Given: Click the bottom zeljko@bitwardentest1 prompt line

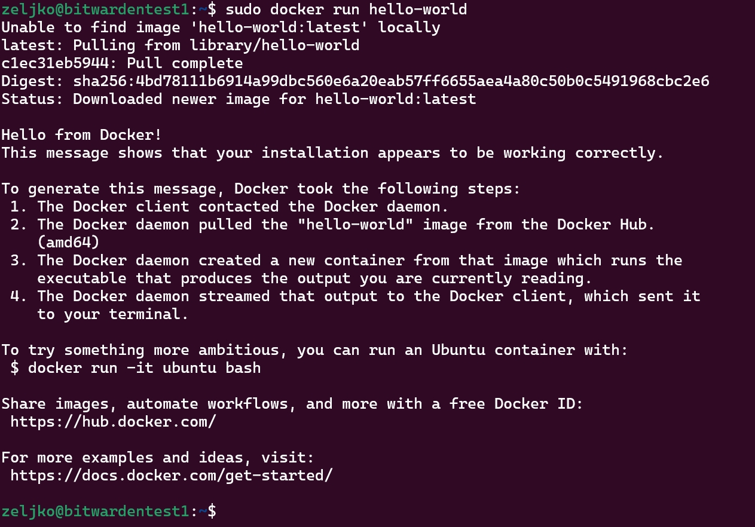Looking at the screenshot, I should click(109, 511).
